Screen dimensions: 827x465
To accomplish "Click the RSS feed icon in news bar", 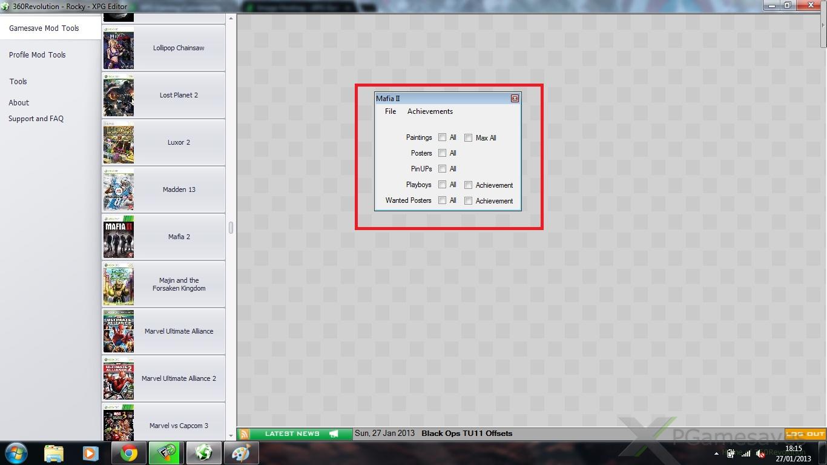I will pos(244,434).
